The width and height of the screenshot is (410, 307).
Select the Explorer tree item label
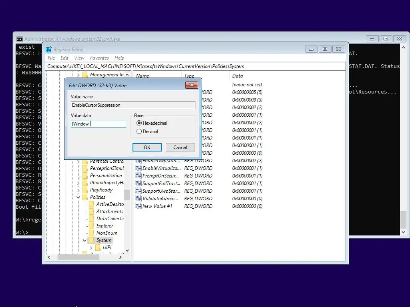[105, 226]
